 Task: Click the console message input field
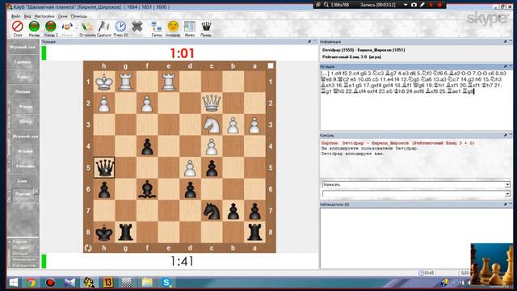click(414, 194)
